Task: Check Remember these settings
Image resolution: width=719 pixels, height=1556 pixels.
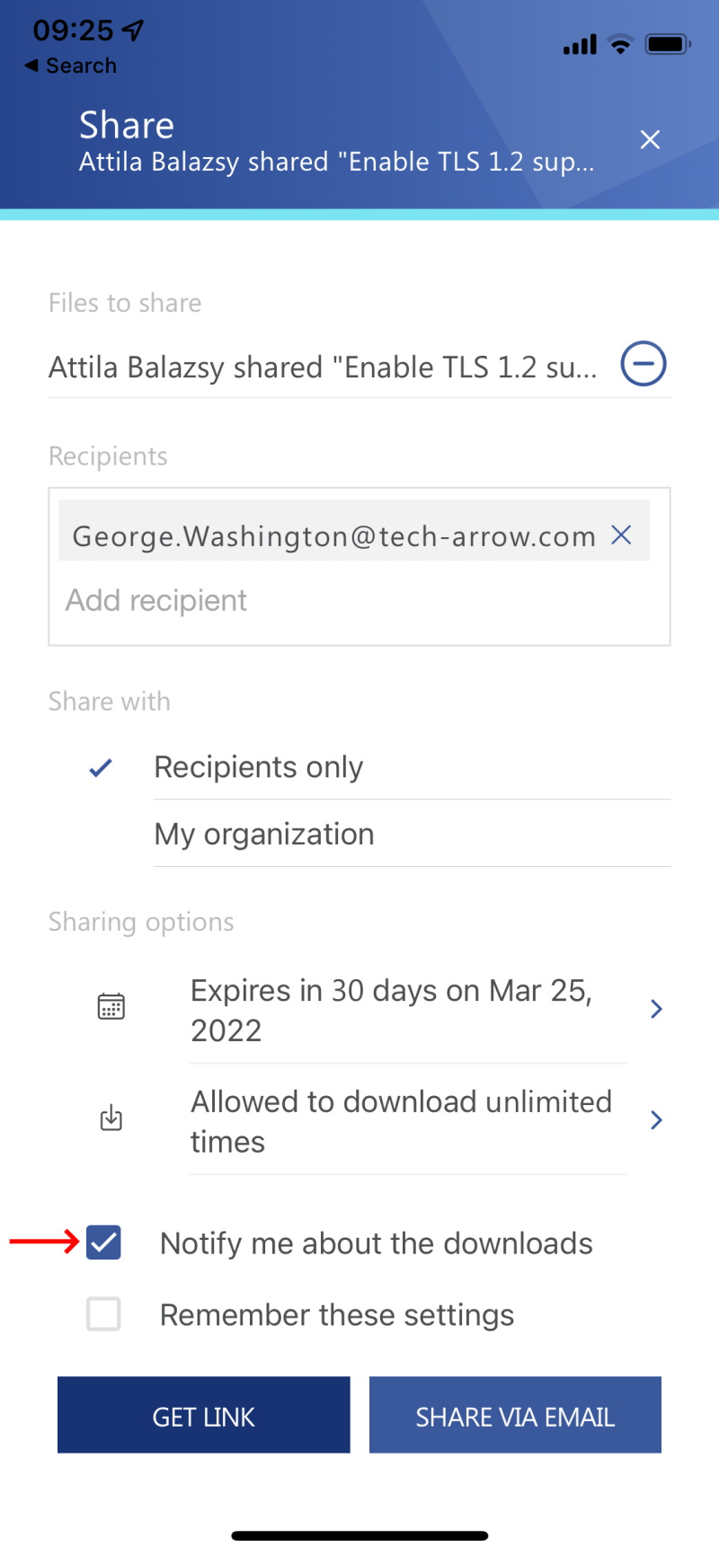Action: pos(104,1313)
